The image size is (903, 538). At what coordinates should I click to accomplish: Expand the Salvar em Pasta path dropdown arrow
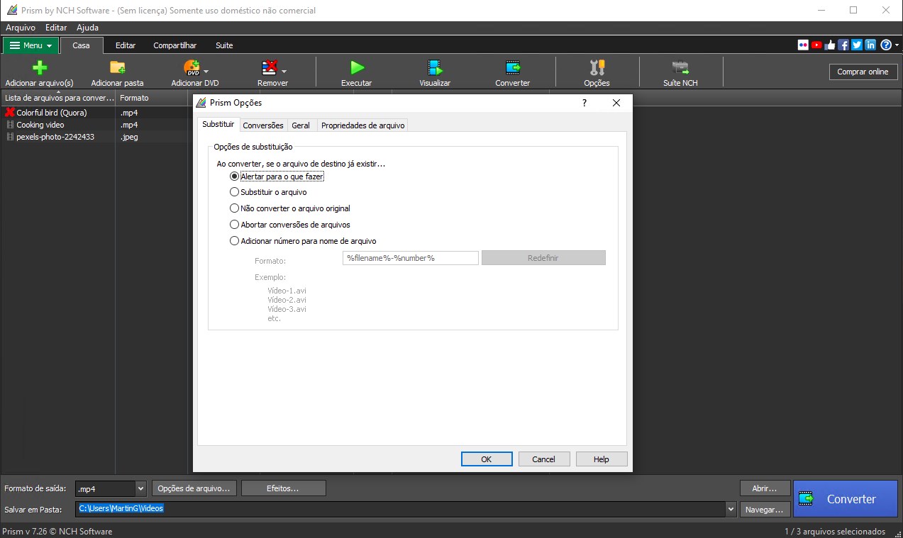tap(731, 509)
